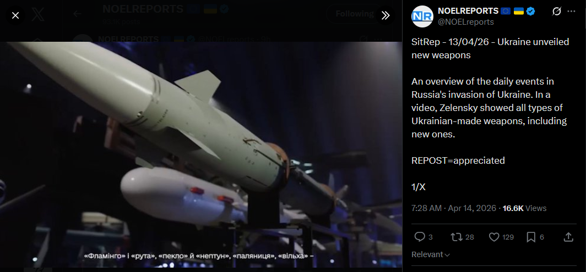Click the weapons video image
586x272 pixels.
pos(201,154)
